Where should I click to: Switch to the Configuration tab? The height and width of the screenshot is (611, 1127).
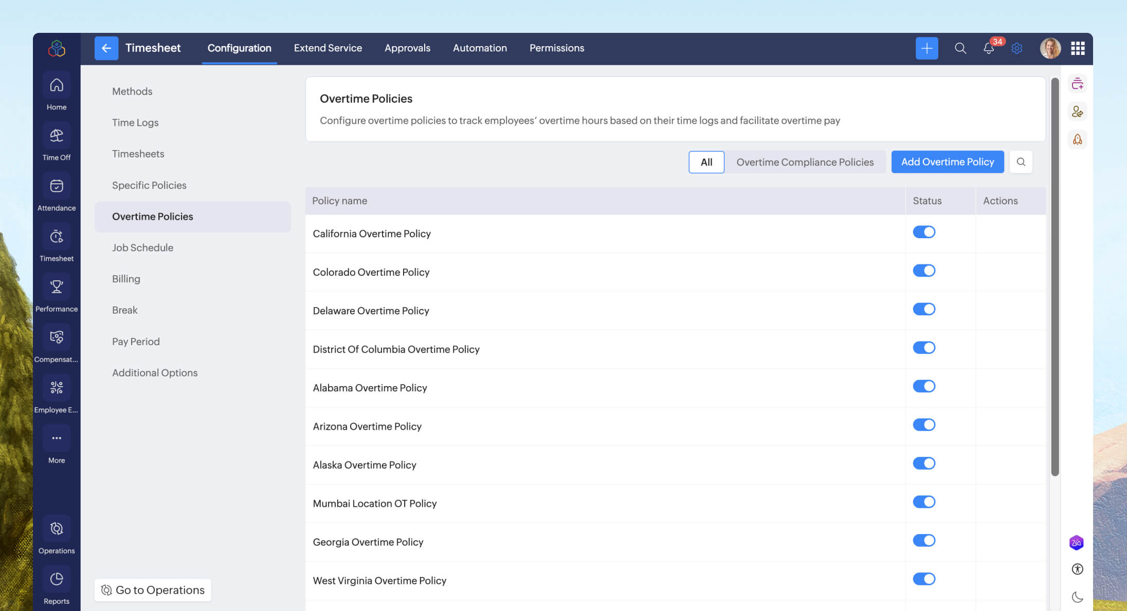[239, 48]
